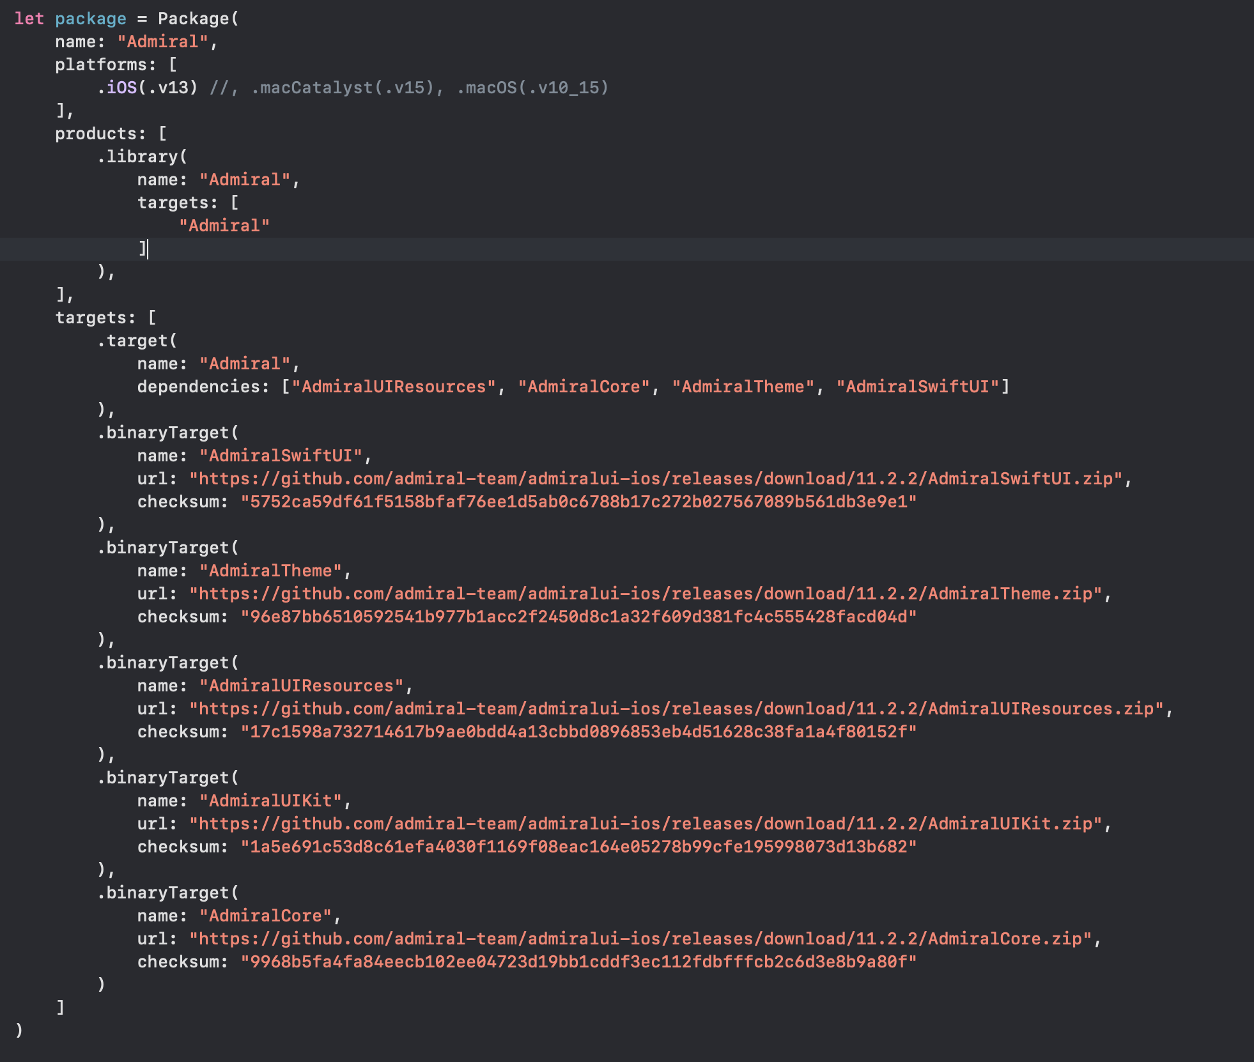1254x1062 pixels.
Task: Place cursor at the highlighted closing bracket line
Action: [x=627, y=249]
